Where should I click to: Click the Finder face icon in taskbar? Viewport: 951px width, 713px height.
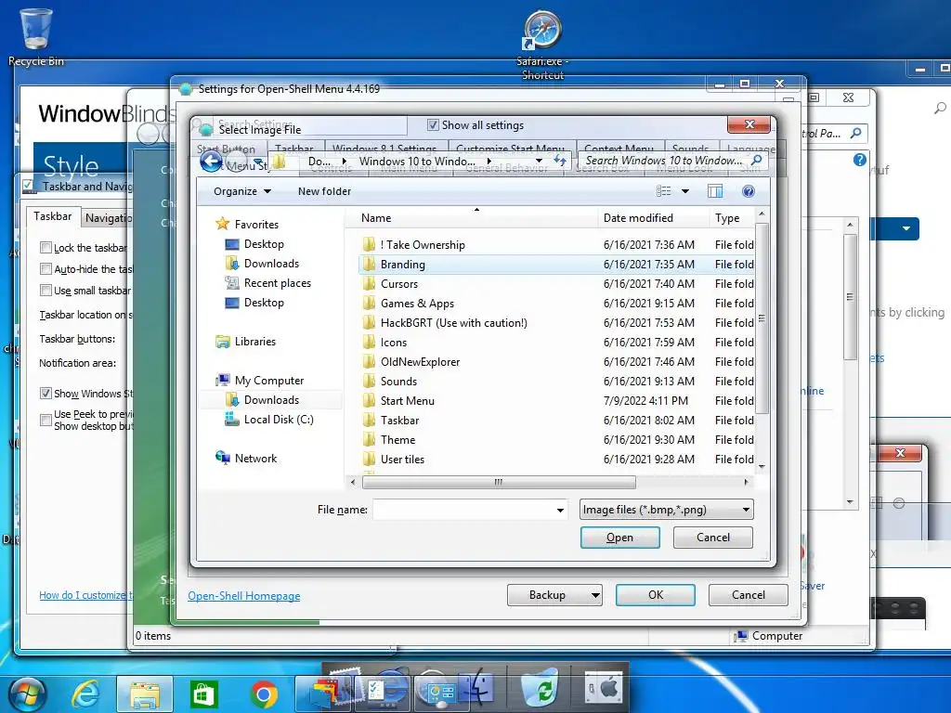click(476, 688)
